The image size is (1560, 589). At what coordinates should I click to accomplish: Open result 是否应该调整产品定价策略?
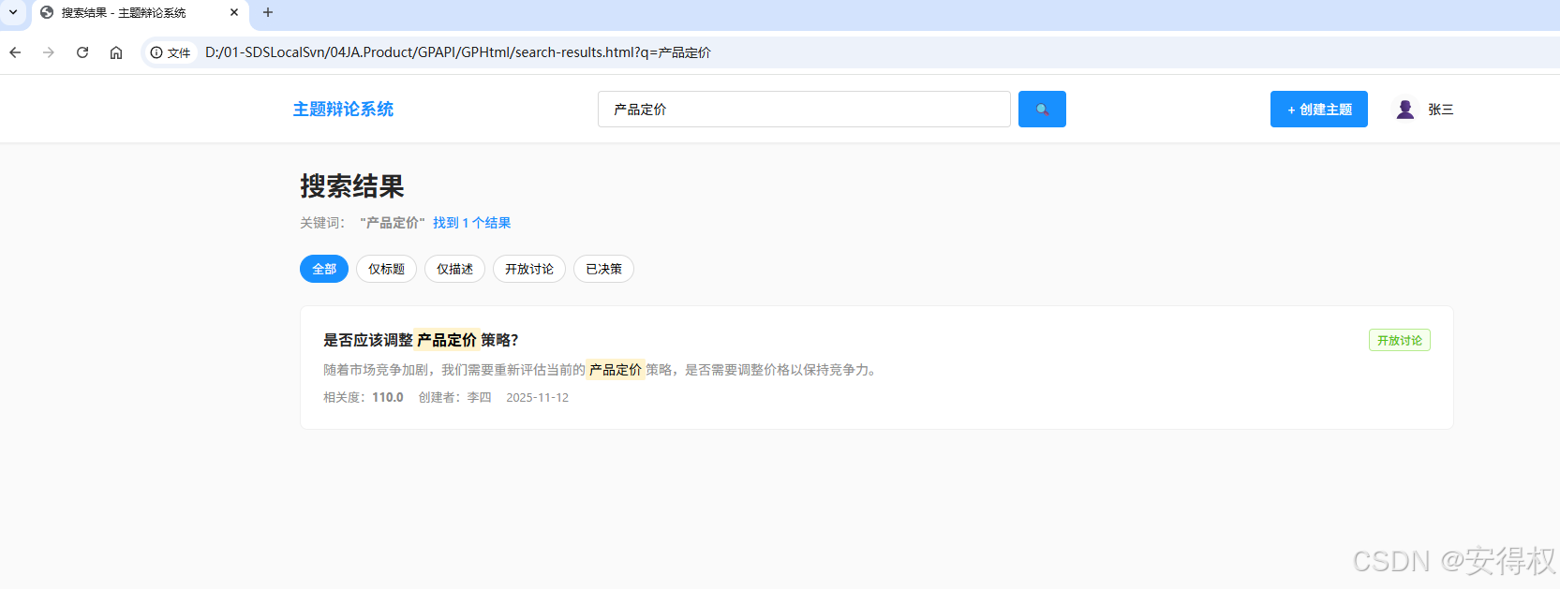click(x=421, y=340)
